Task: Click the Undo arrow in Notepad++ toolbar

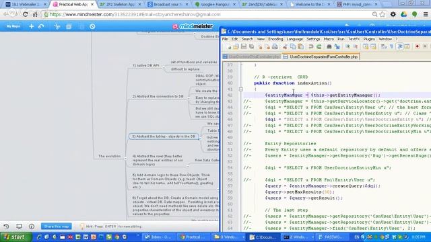Action: coord(311,47)
